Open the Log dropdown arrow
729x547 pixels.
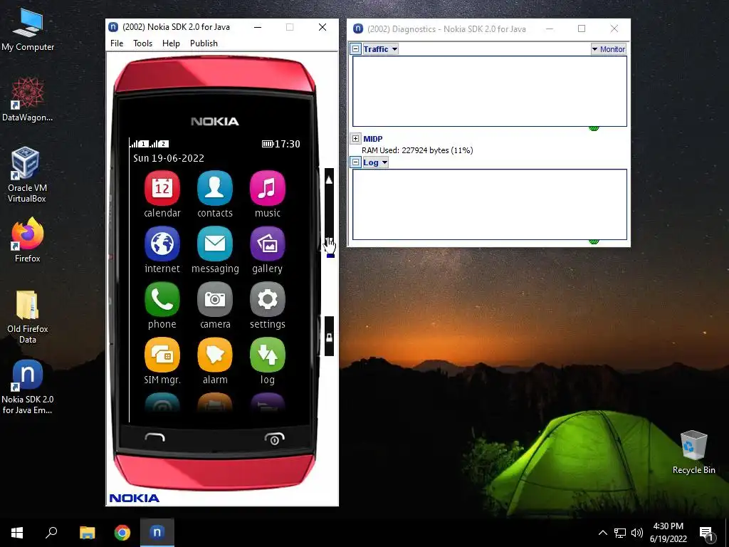[384, 162]
